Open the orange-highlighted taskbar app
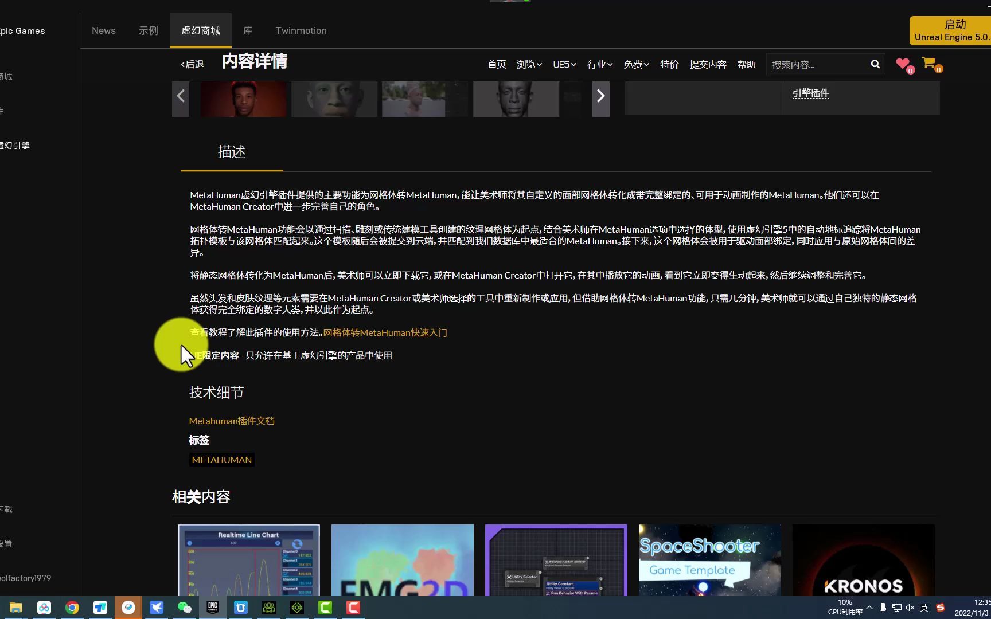The image size is (991, 619). coord(128,608)
